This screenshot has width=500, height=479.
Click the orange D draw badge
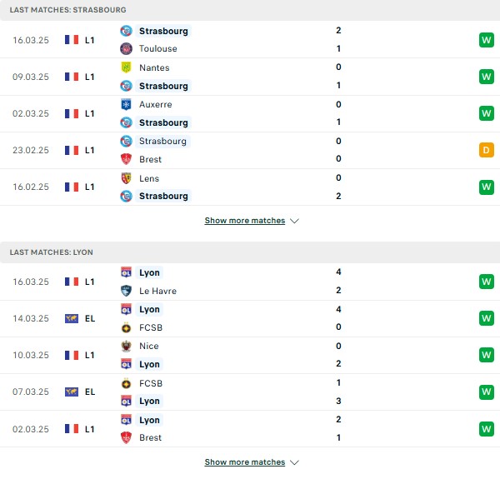(x=487, y=150)
